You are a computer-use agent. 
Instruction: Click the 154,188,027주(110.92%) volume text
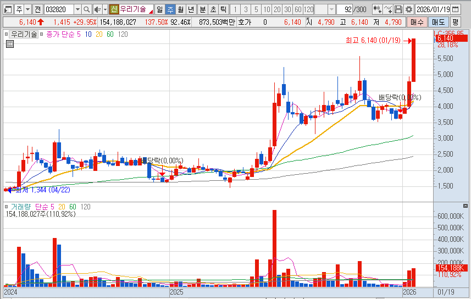tap(41, 214)
